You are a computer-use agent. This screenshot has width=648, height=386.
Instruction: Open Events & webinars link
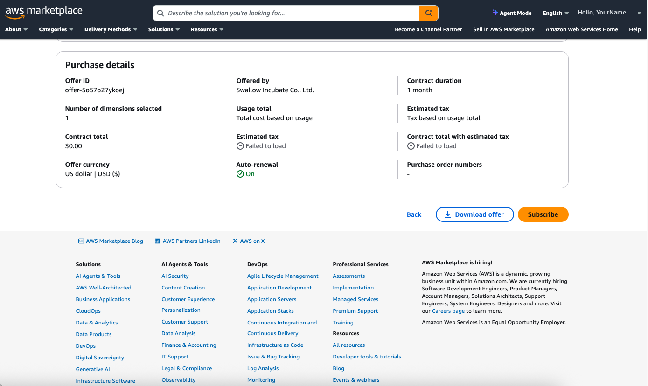(356, 380)
